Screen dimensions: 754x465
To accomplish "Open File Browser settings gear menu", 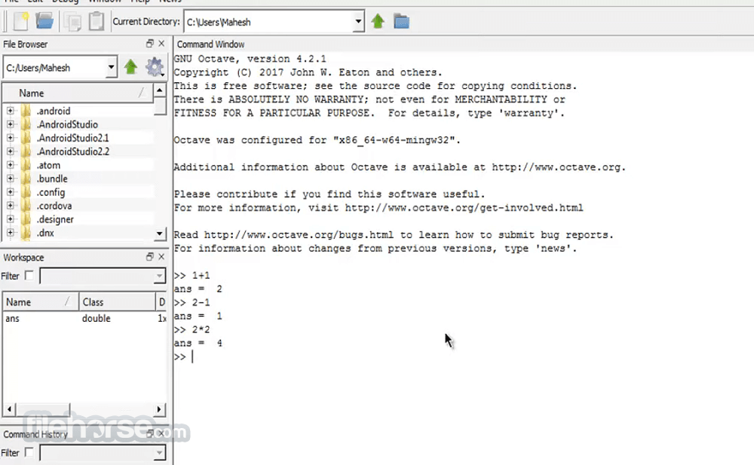I will [155, 67].
